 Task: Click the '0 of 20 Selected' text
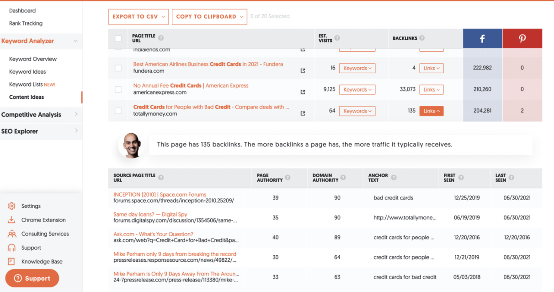[270, 16]
